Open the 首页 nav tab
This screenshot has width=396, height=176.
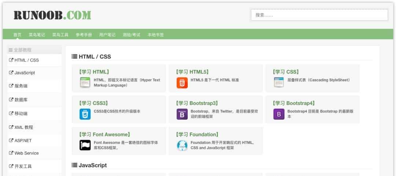point(18,35)
